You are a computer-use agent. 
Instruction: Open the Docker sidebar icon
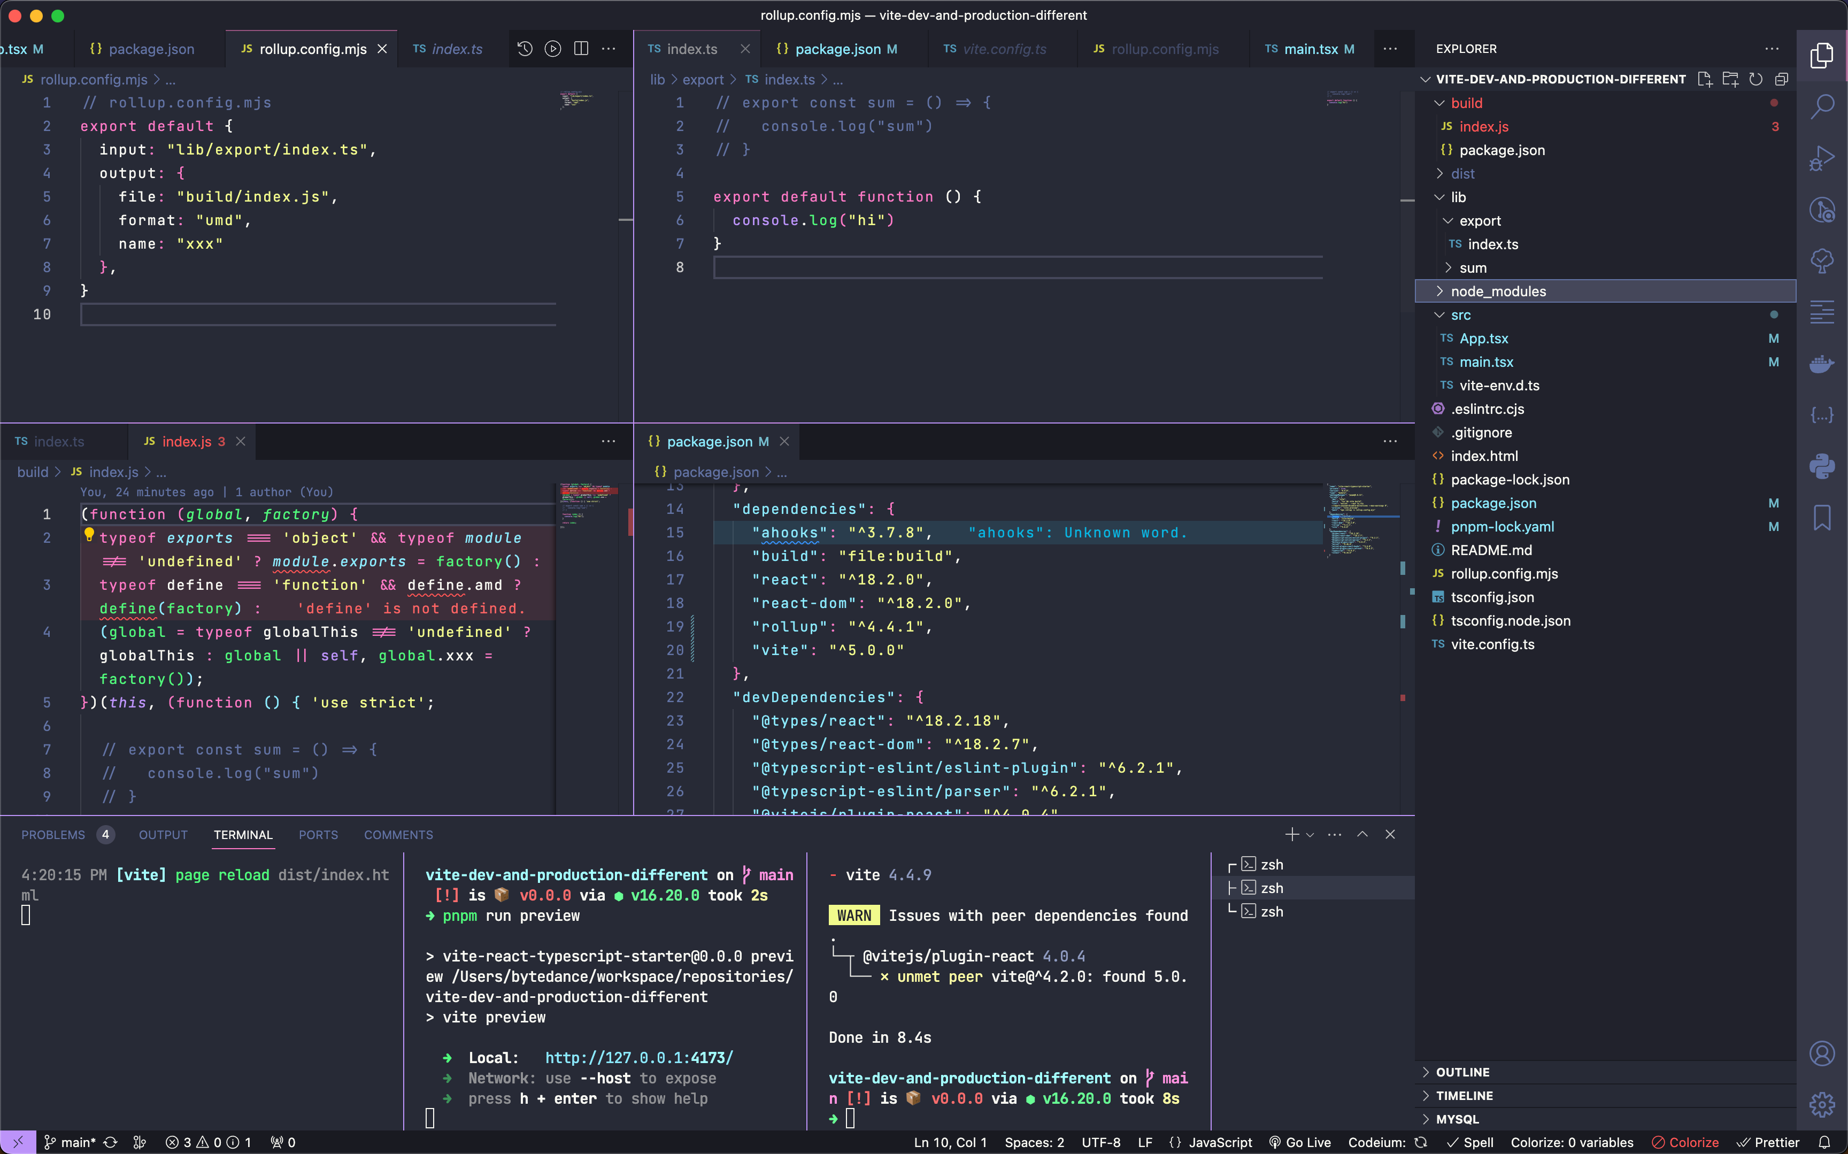click(x=1822, y=364)
